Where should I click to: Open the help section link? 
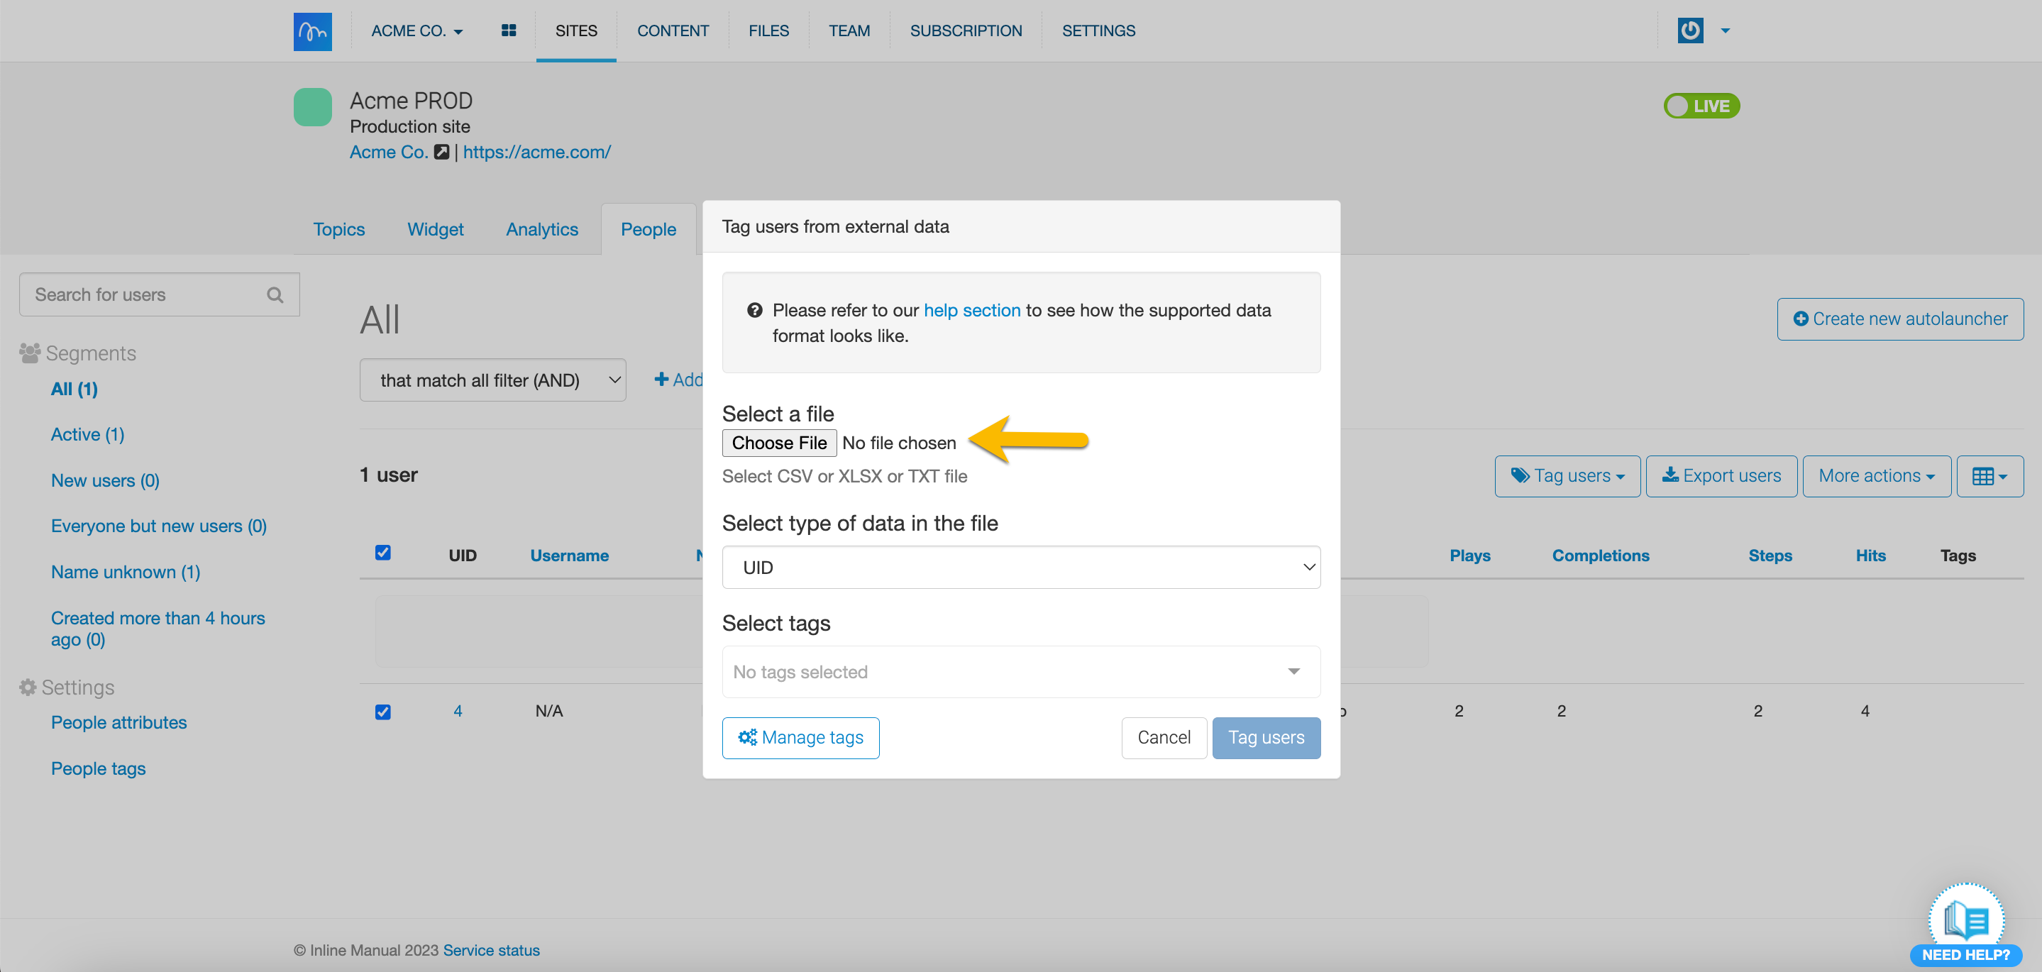[x=972, y=310]
